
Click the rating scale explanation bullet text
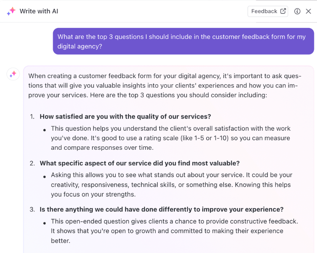coord(171,138)
